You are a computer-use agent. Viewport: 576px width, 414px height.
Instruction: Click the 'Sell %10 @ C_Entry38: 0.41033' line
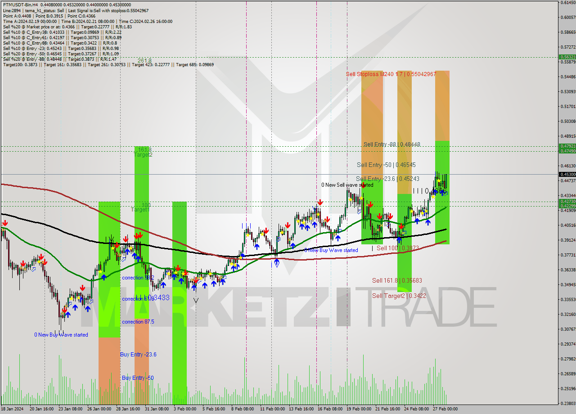[62, 32]
